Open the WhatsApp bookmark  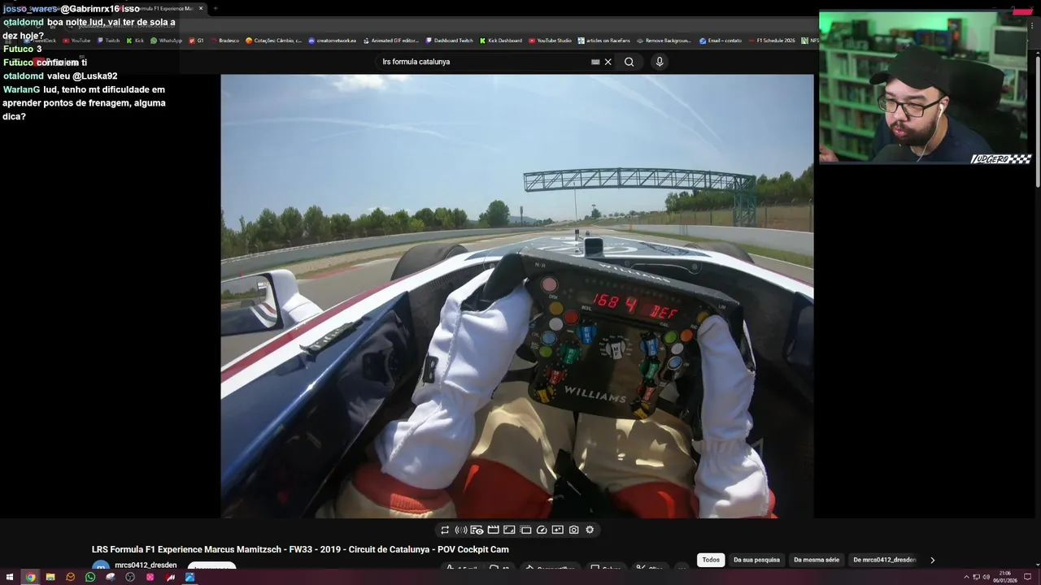166,41
